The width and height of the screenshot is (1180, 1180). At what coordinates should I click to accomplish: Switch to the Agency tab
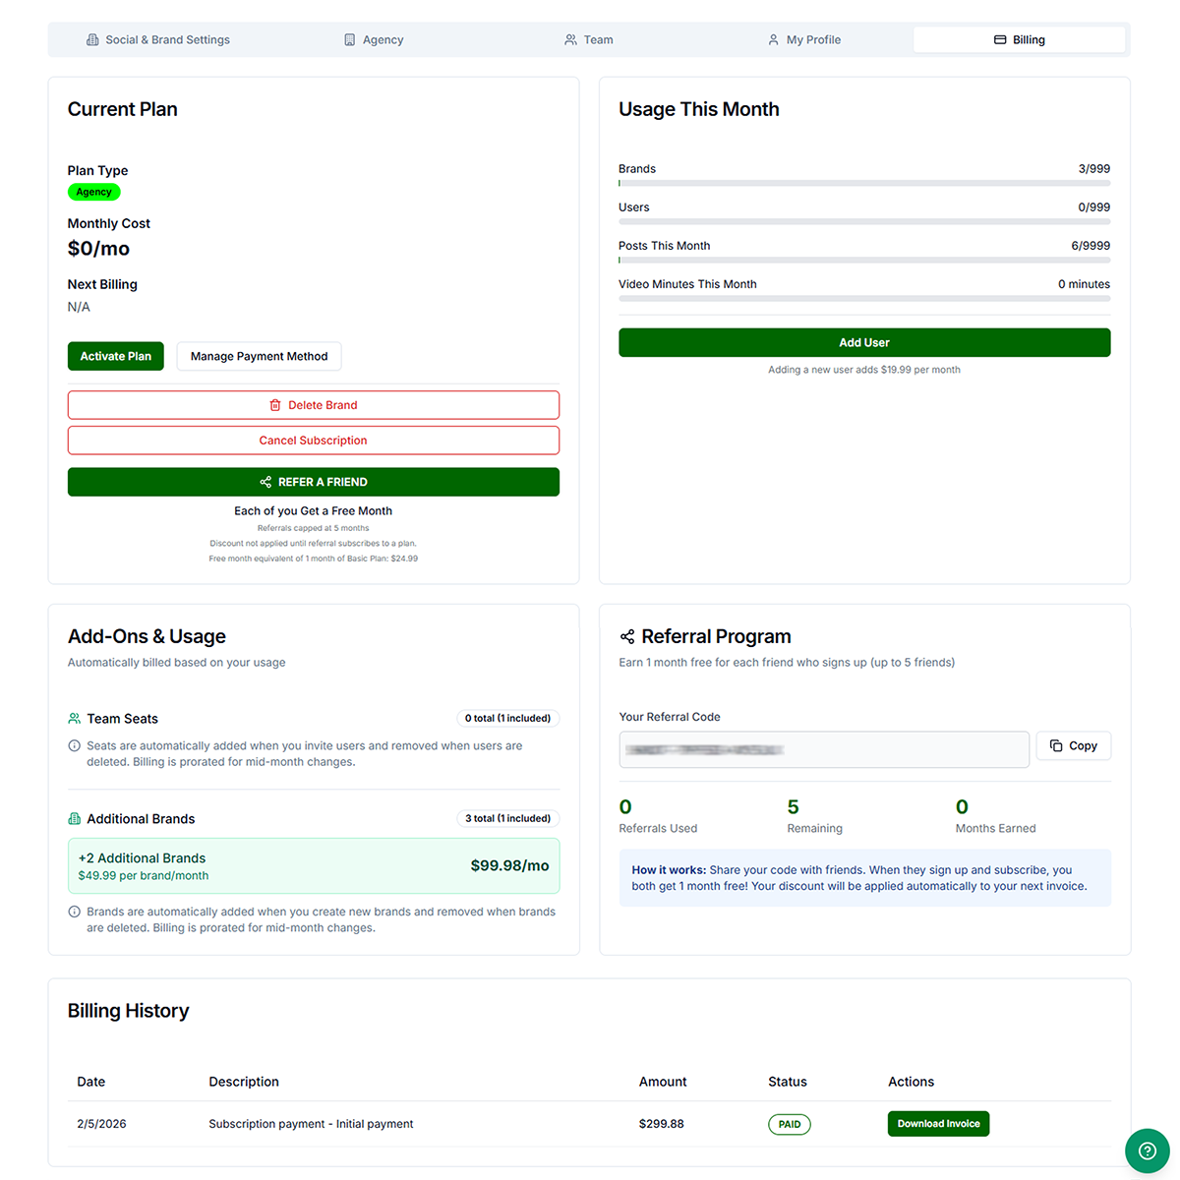point(374,39)
